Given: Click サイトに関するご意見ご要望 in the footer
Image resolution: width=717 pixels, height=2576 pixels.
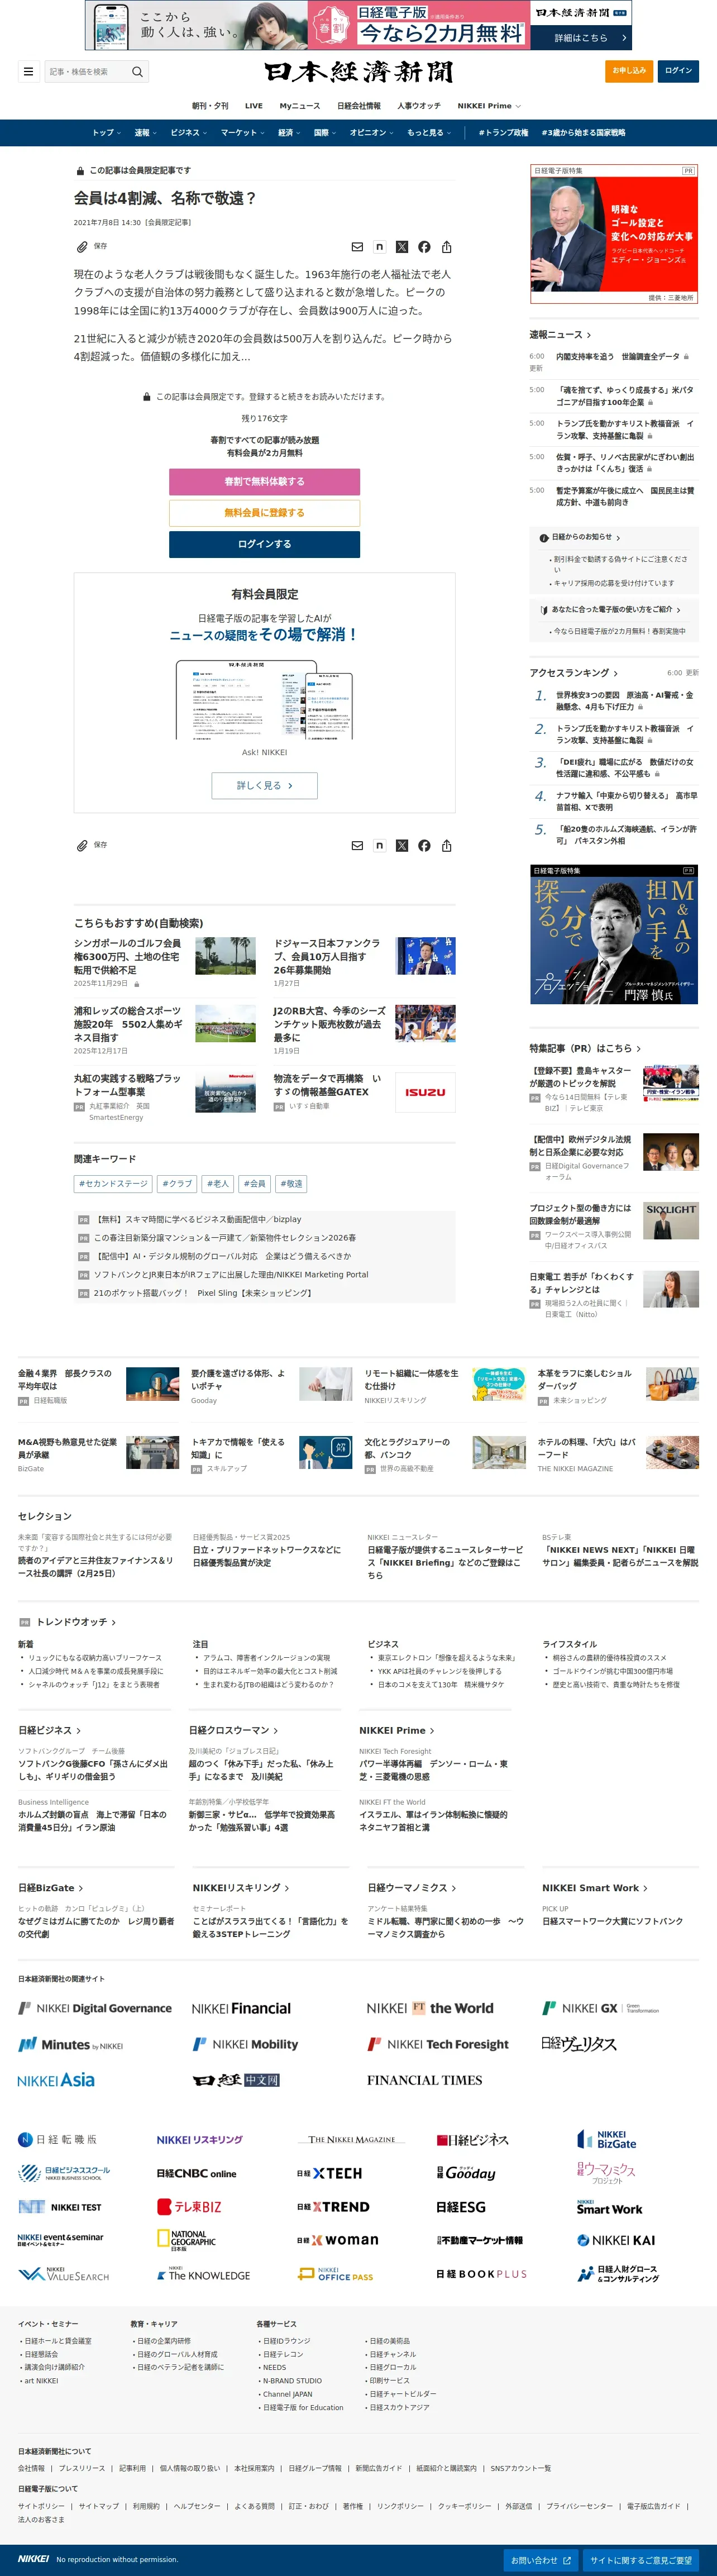Looking at the screenshot, I should pos(641,2560).
